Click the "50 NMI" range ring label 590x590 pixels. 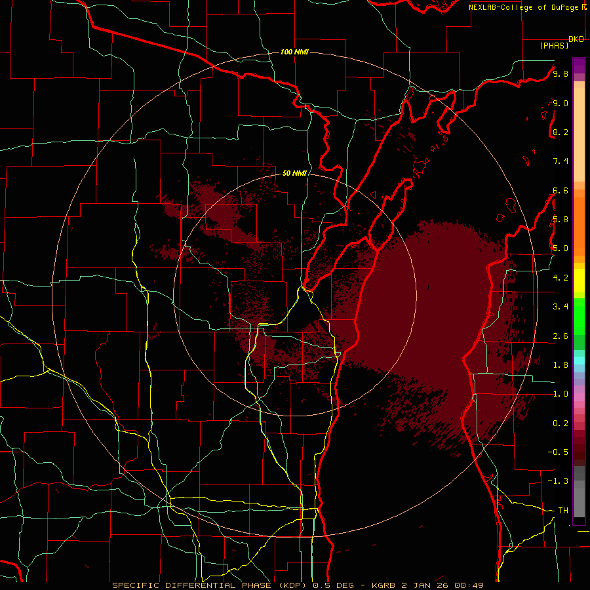[294, 174]
